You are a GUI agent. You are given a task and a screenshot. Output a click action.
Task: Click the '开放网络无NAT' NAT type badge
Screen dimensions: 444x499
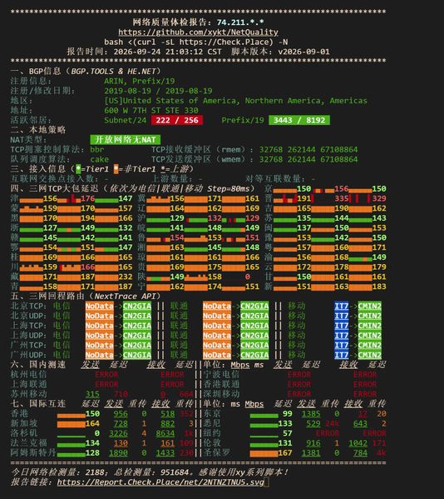(125, 140)
